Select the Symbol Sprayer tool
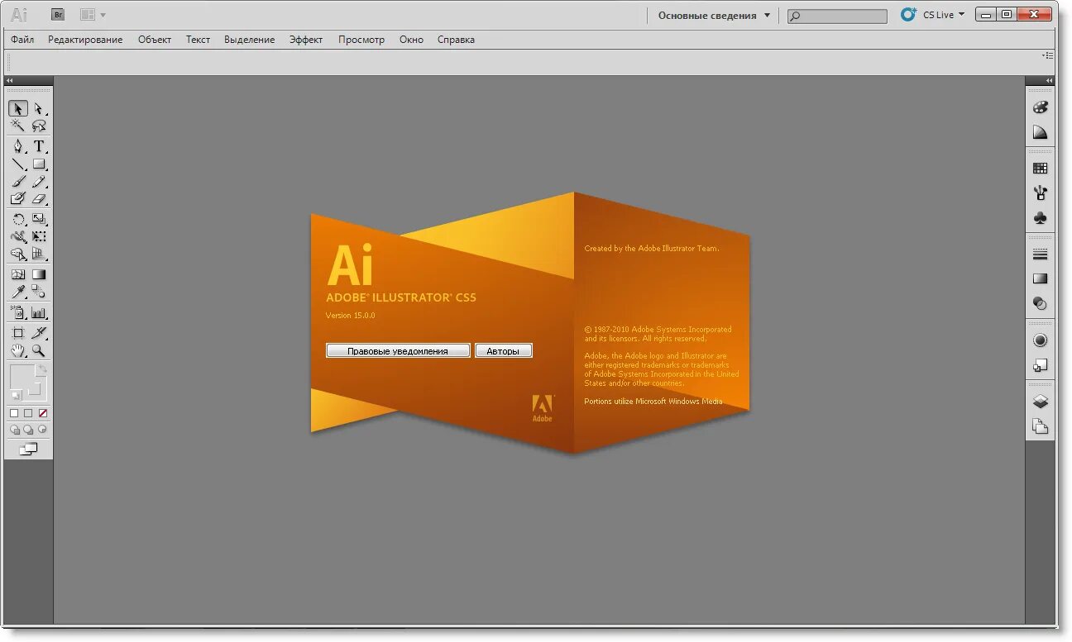Screen dimensions: 1072x642 [x=18, y=312]
